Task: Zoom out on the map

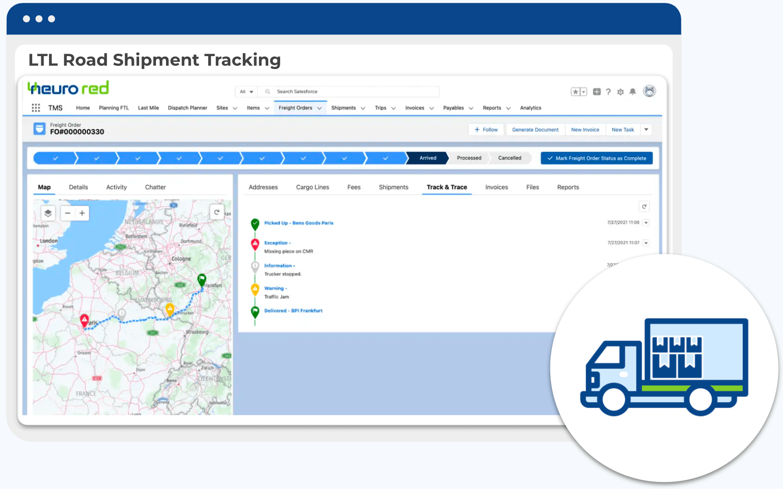Action: tap(68, 213)
